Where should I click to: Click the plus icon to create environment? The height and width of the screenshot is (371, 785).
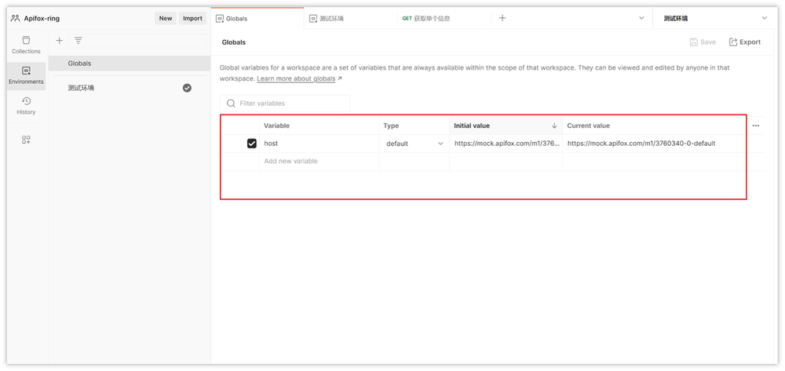click(60, 40)
